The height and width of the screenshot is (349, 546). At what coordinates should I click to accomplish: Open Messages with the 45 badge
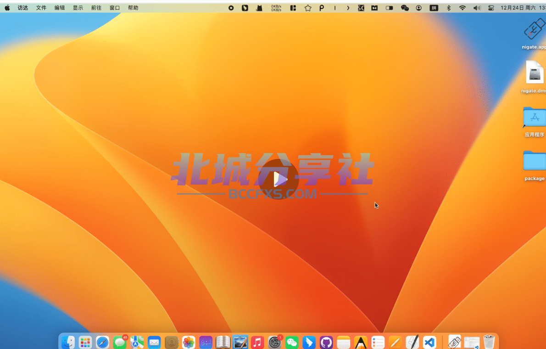(120, 343)
